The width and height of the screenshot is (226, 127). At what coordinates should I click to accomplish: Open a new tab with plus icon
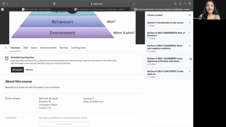185,4
